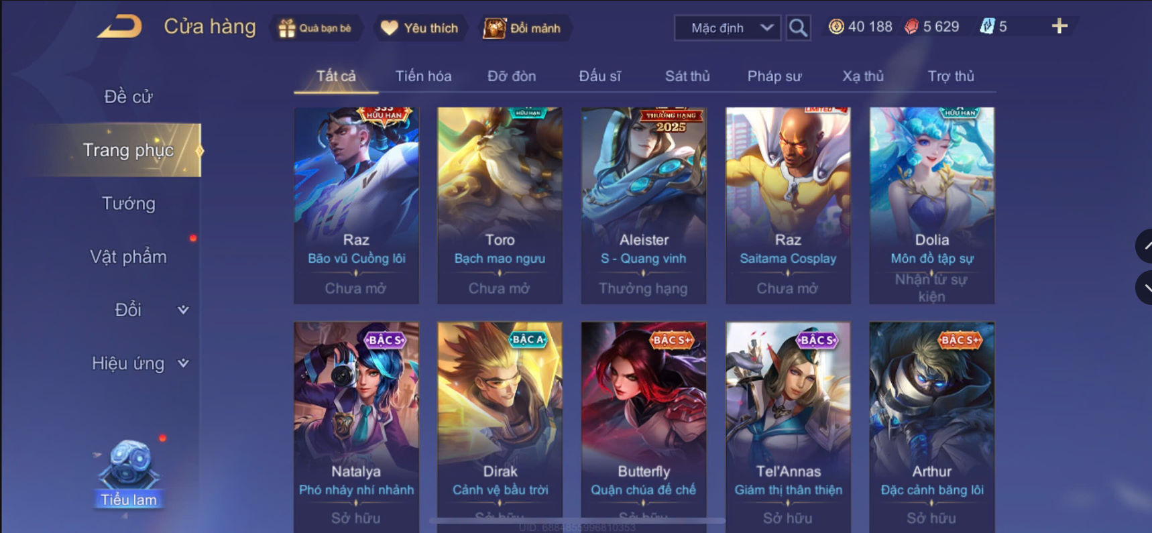Viewport: 1152px width, 533px height.
Task: Click the up arrow on right edge
Action: (x=1145, y=246)
